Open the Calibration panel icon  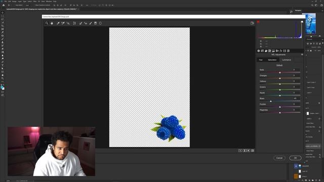[285, 51]
